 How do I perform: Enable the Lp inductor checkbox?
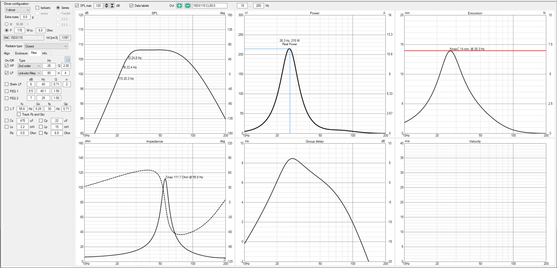[41, 127]
